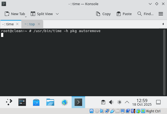Switch to the "~ : top" tab
This screenshot has width=167, height=114.
29,24
